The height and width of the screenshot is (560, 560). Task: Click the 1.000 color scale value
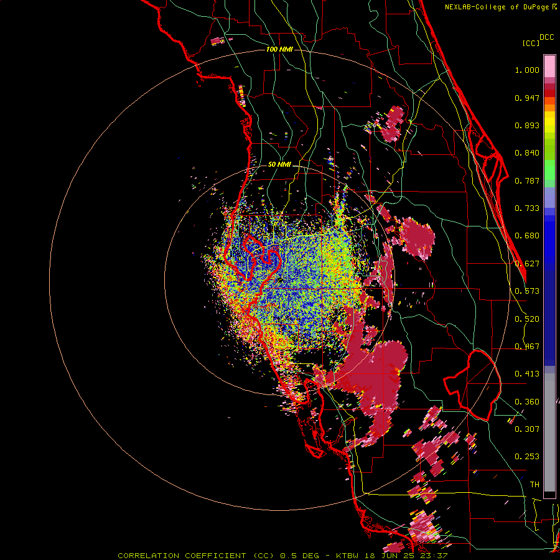click(527, 70)
